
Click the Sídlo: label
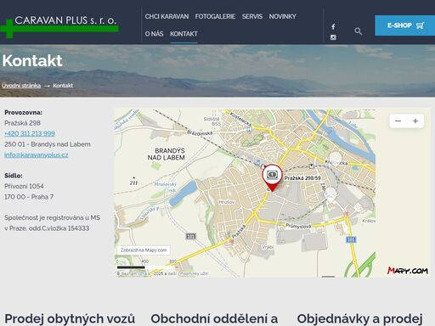click(14, 176)
